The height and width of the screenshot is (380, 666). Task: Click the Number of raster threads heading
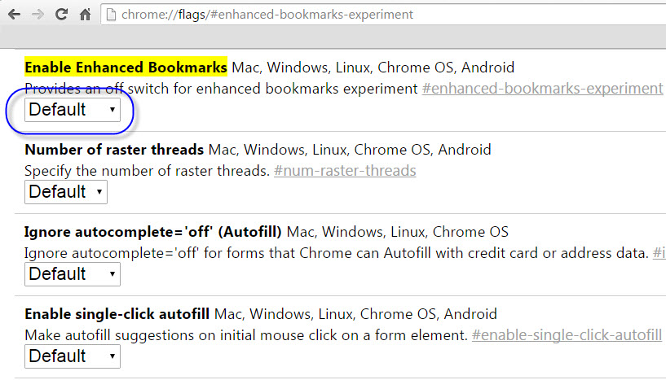click(x=114, y=150)
